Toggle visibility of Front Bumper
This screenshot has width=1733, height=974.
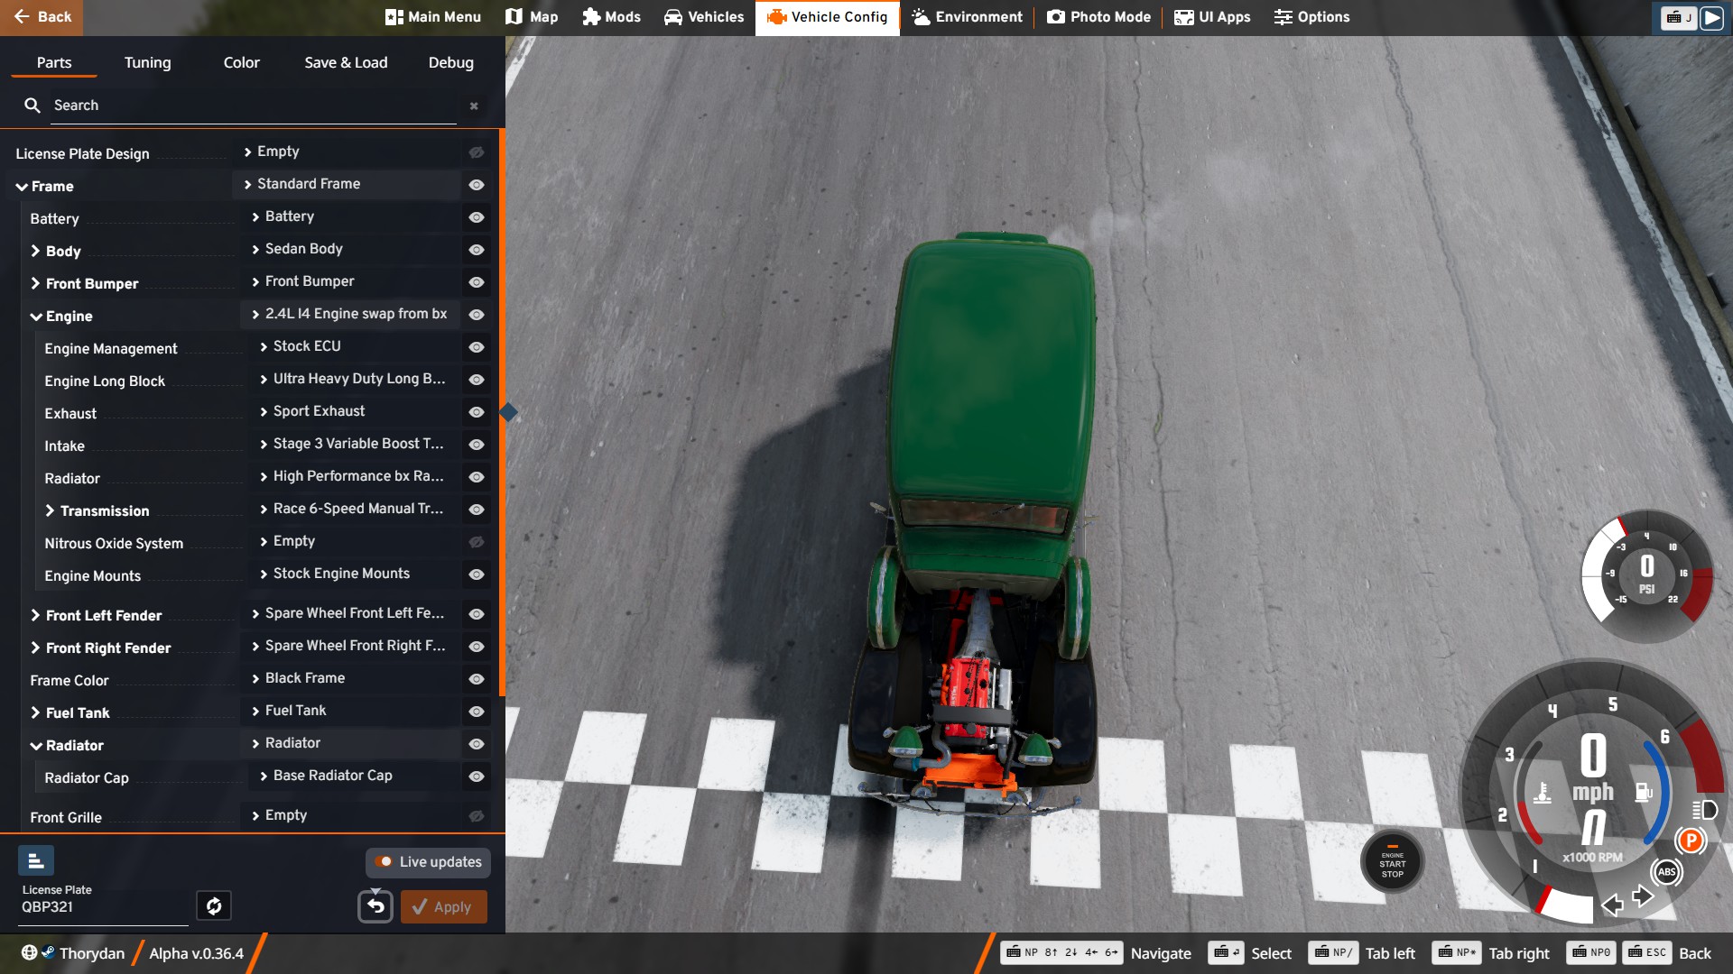(x=477, y=281)
